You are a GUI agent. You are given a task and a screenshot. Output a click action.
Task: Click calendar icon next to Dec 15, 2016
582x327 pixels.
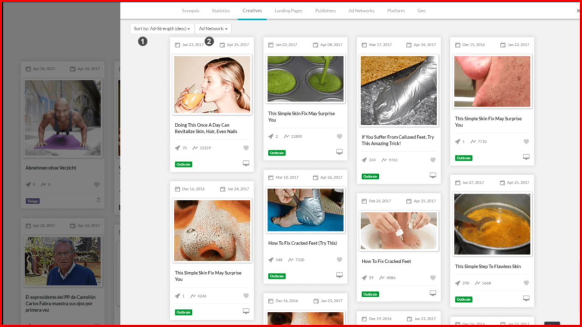pyautogui.click(x=458, y=45)
